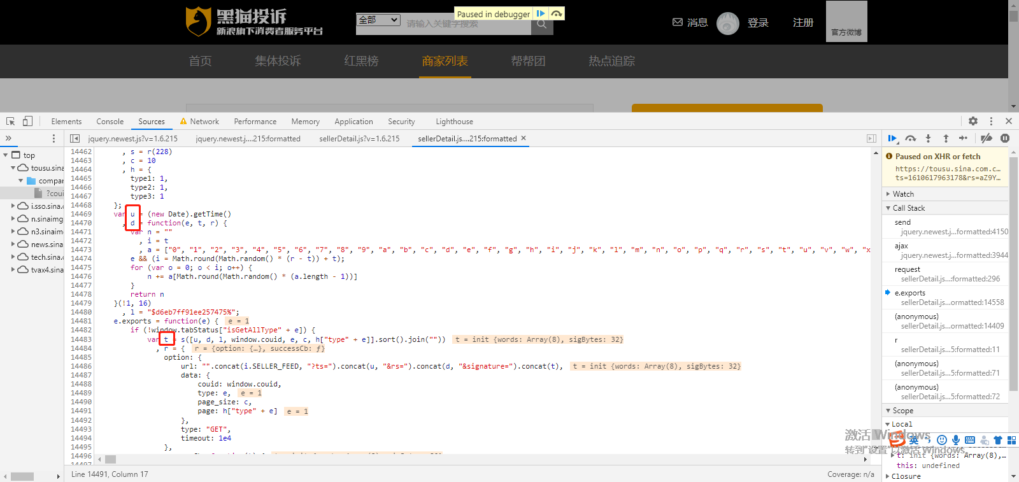This screenshot has height=482, width=1019.
Task: Open jquery.newest.js?v=1.6.215 file tab
Action: [132, 138]
